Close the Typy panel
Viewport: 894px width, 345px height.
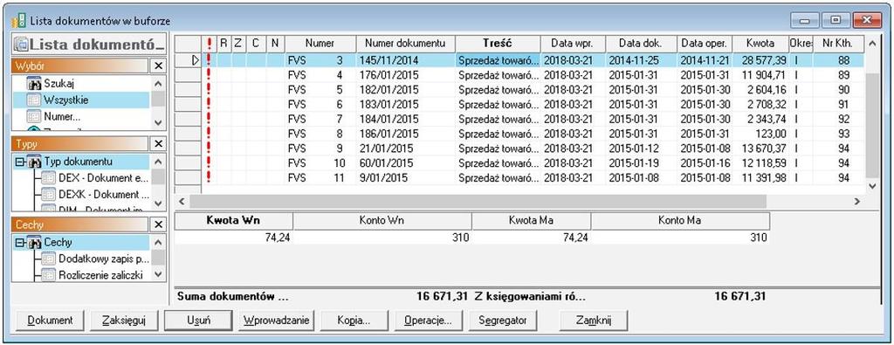point(159,144)
